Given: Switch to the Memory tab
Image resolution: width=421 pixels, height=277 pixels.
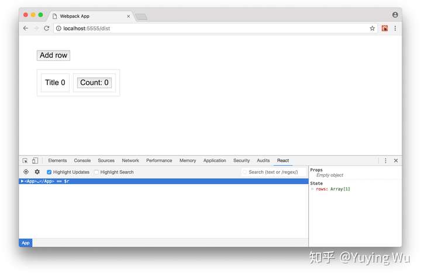Looking at the screenshot, I should [x=188, y=161].
